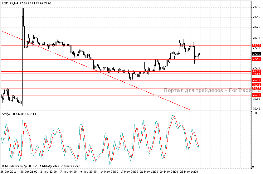The width and height of the screenshot is (263, 174).
Task: Select the 28 Nov 16:00 time label
Action: point(189,172)
